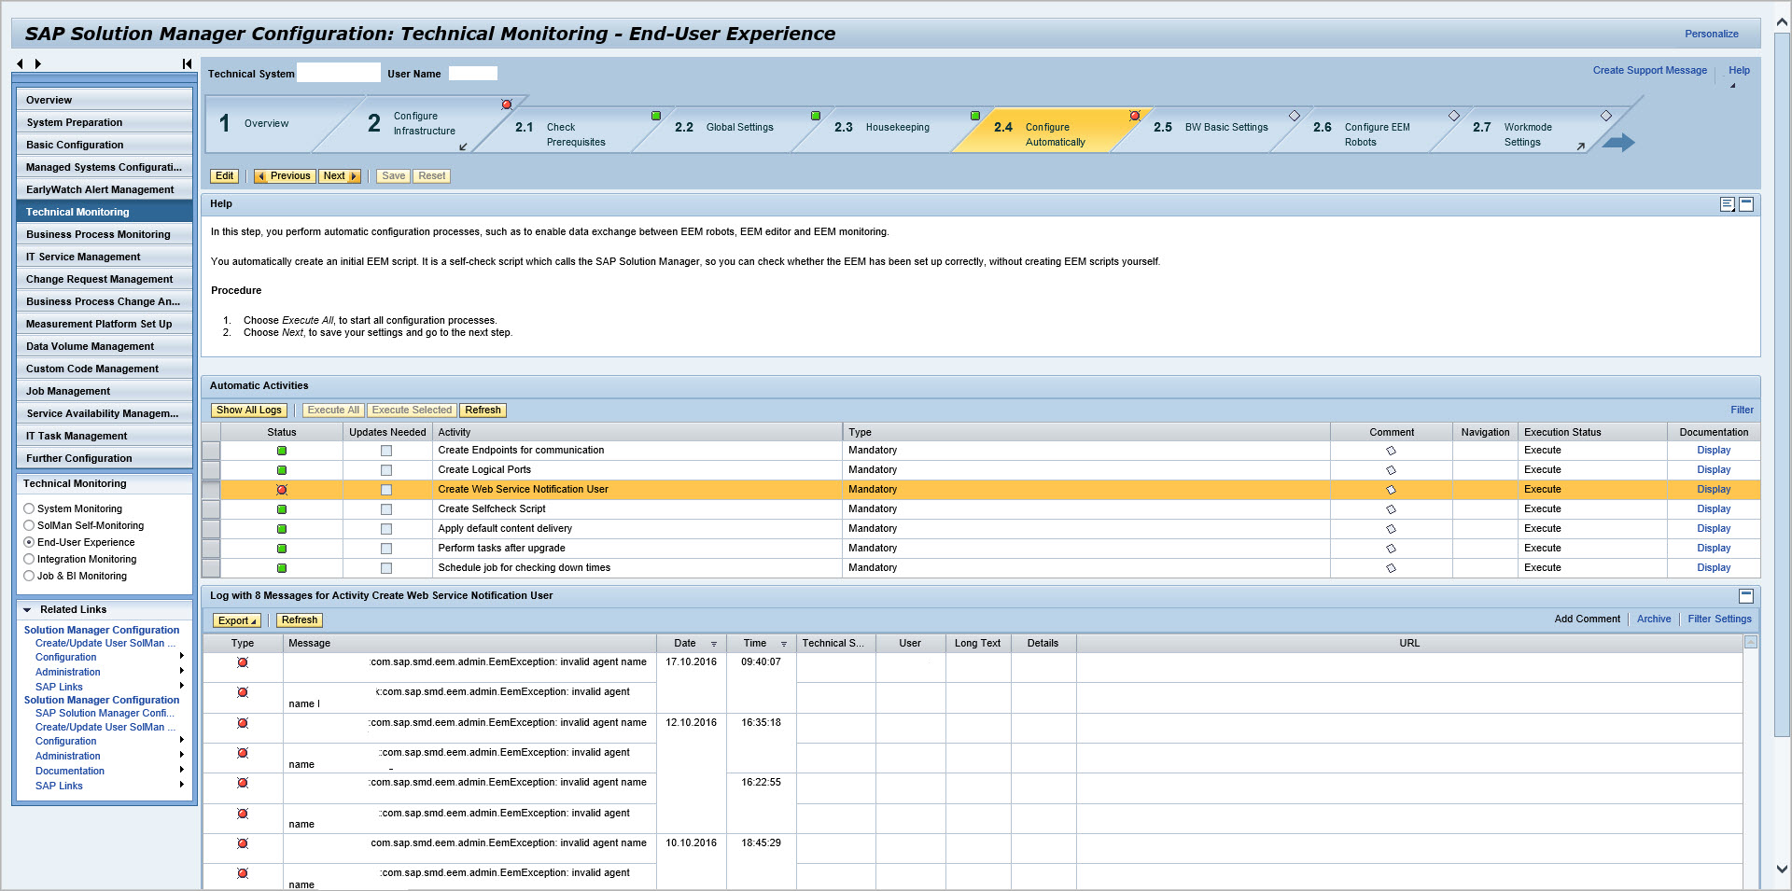Open System Preparation in navigation menu

click(x=105, y=122)
